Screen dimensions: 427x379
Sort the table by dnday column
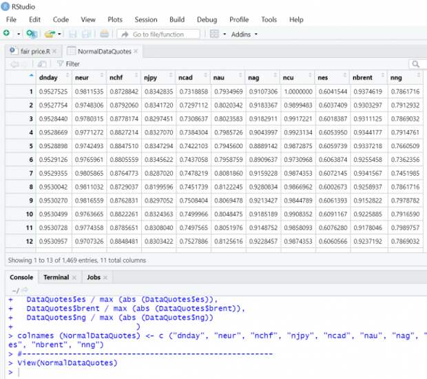tap(54, 78)
